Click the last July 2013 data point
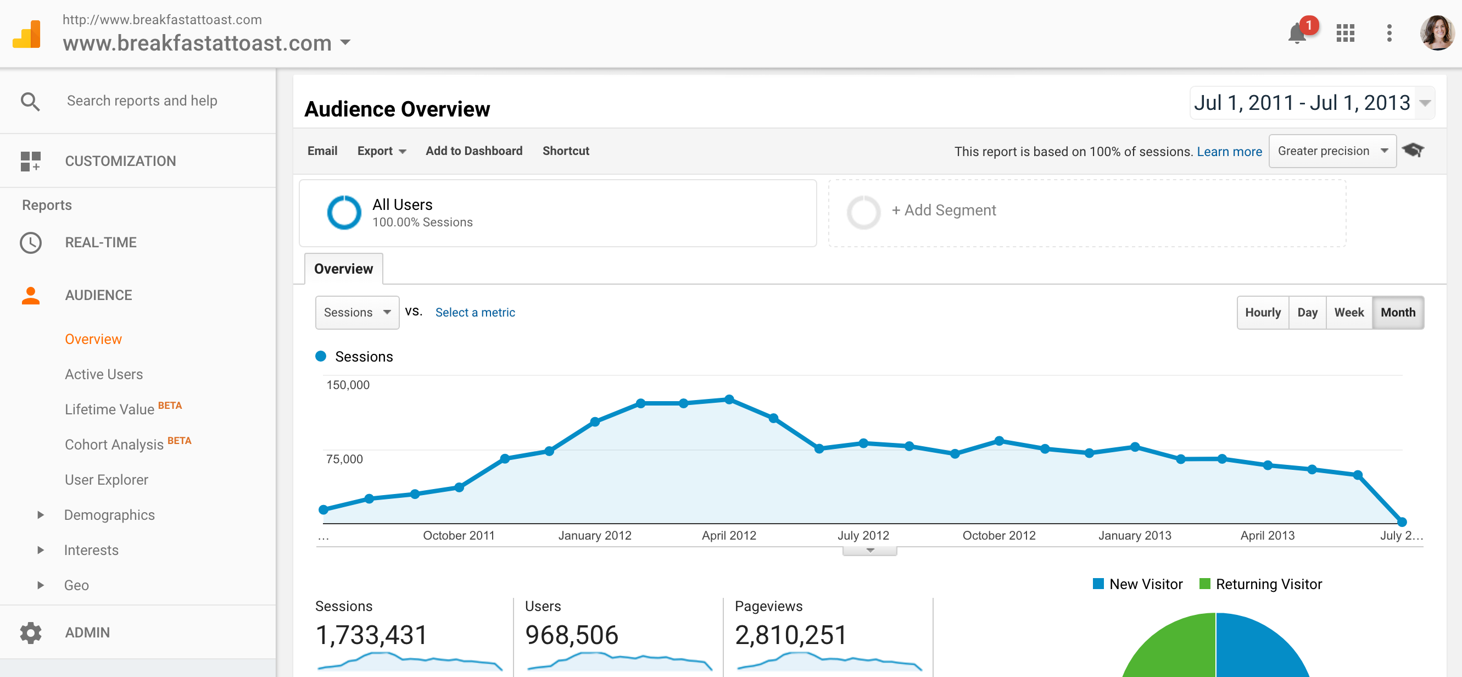Image resolution: width=1462 pixels, height=677 pixels. click(1402, 522)
